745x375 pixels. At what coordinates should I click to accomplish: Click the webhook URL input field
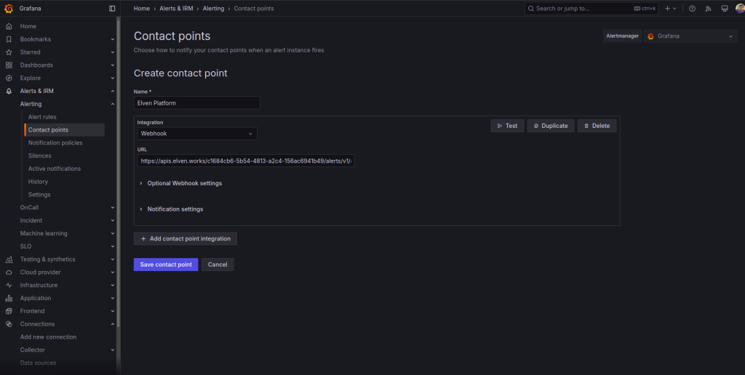pyautogui.click(x=246, y=161)
